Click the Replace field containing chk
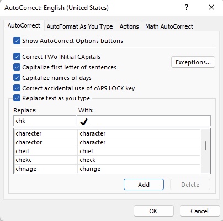Image resolution: width=223 pixels, height=221 pixels. [x=45, y=121]
